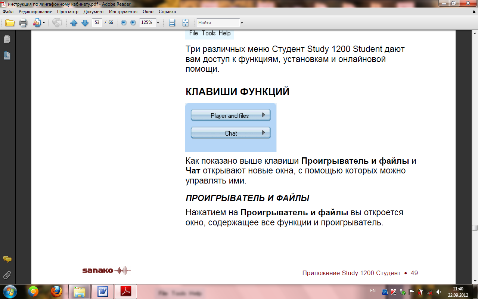Click the power plug tray icon
The height and width of the screenshot is (299, 478).
tap(420, 292)
